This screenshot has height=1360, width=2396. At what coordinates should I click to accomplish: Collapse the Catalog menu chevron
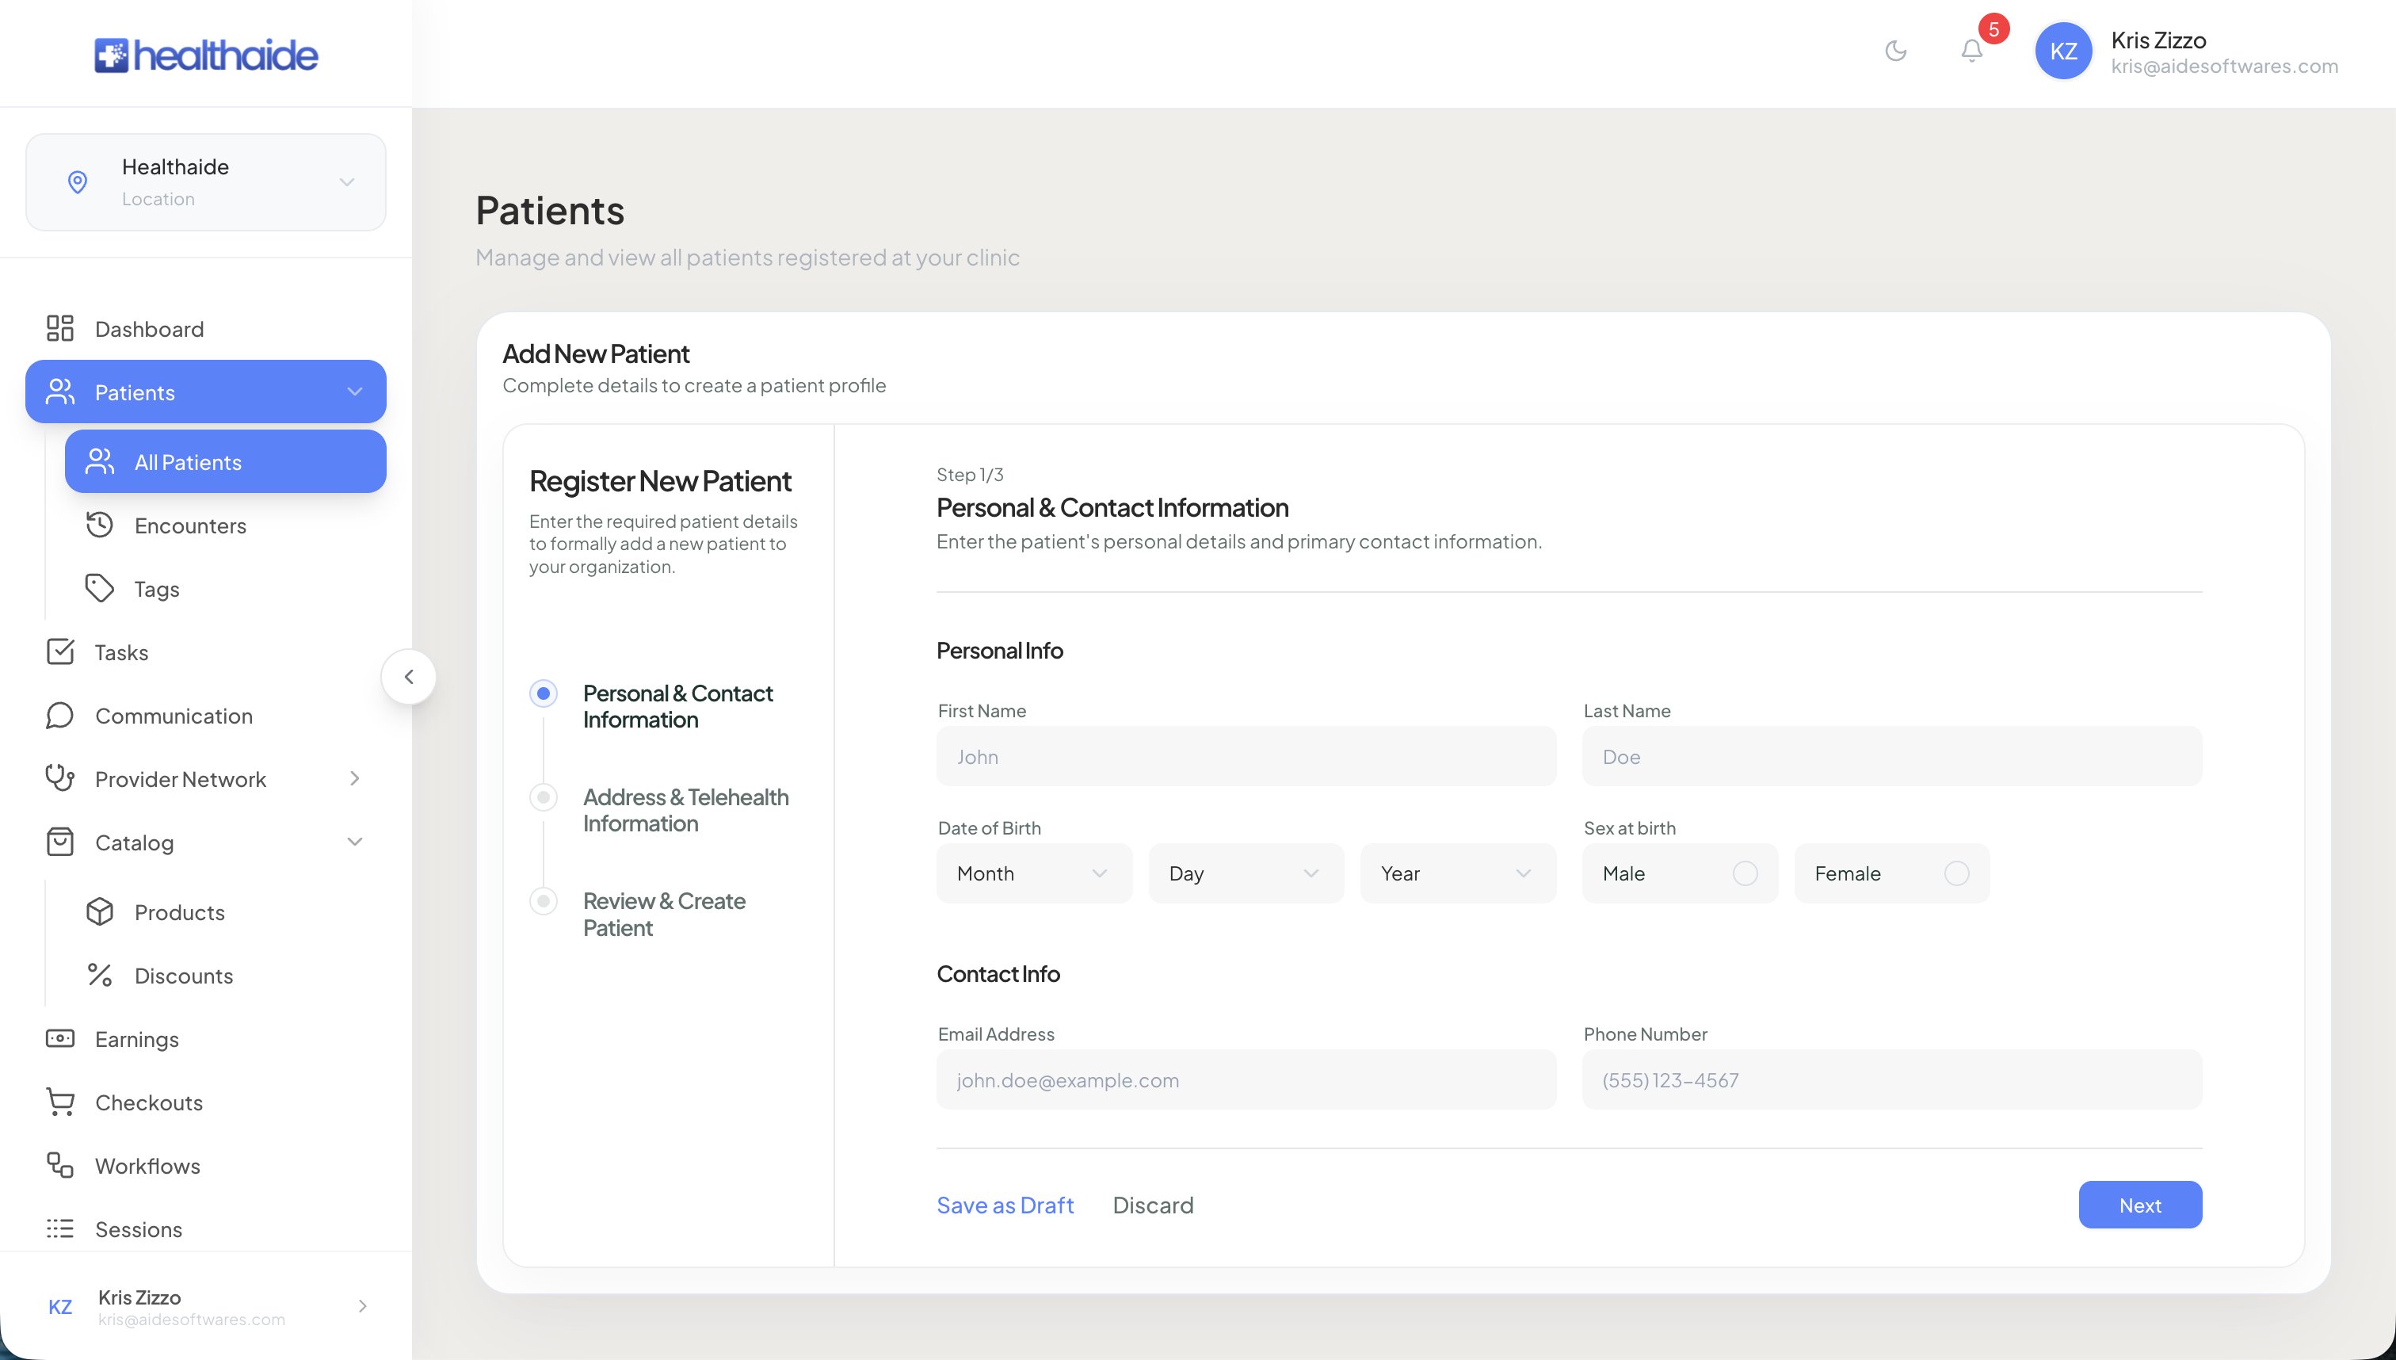[355, 842]
